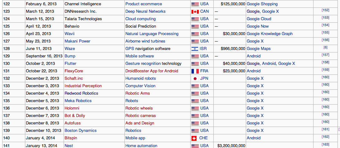
Task: Open the Deep Neural Networks link
Action: (145, 11)
